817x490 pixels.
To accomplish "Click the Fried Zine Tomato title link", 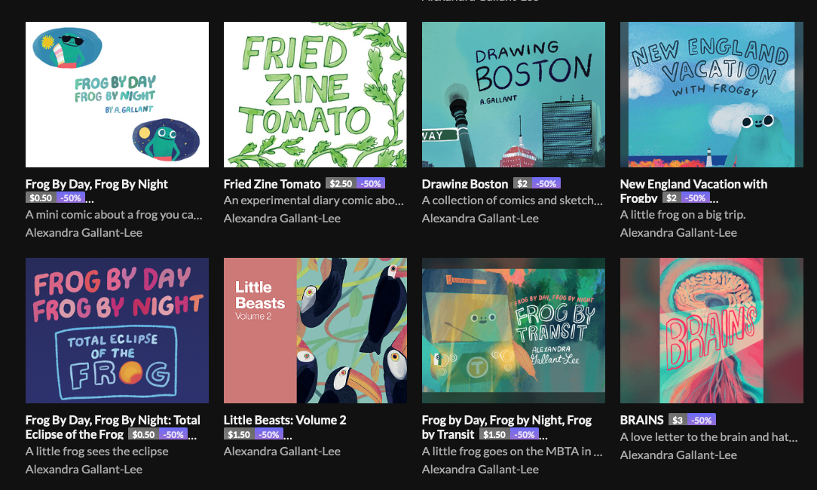I will point(272,184).
